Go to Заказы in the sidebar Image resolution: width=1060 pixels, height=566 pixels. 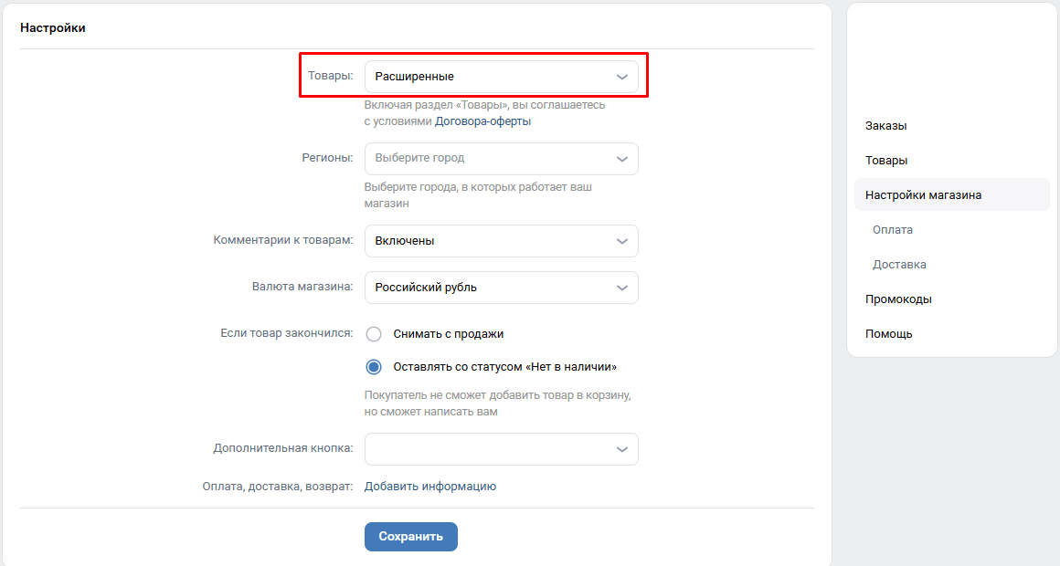click(x=886, y=126)
